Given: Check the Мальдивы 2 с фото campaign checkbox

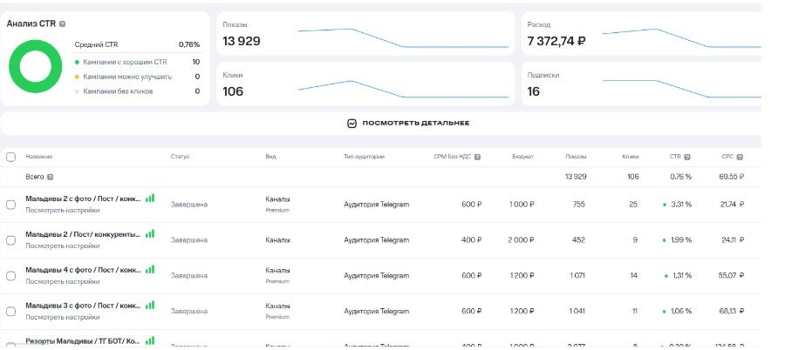Looking at the screenshot, I should 10,205.
